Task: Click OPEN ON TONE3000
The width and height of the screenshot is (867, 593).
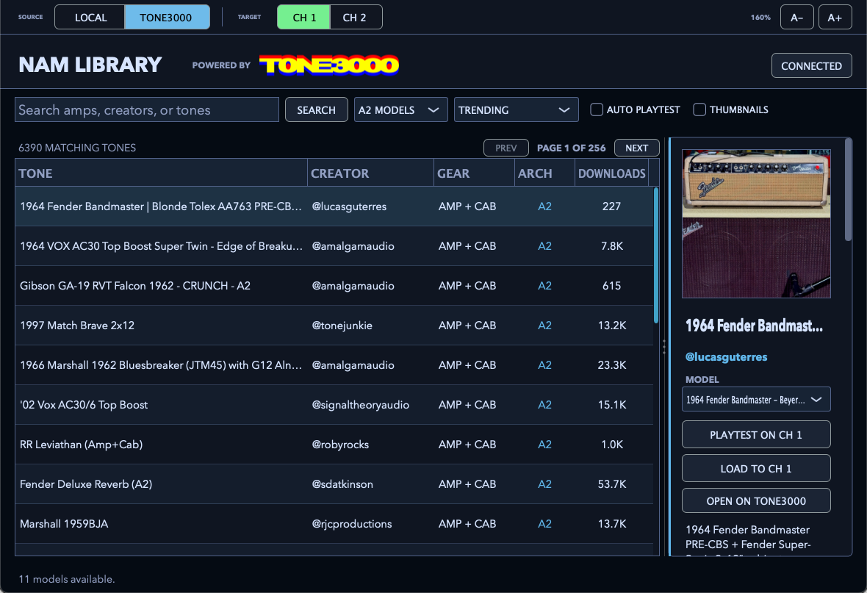Action: click(756, 501)
